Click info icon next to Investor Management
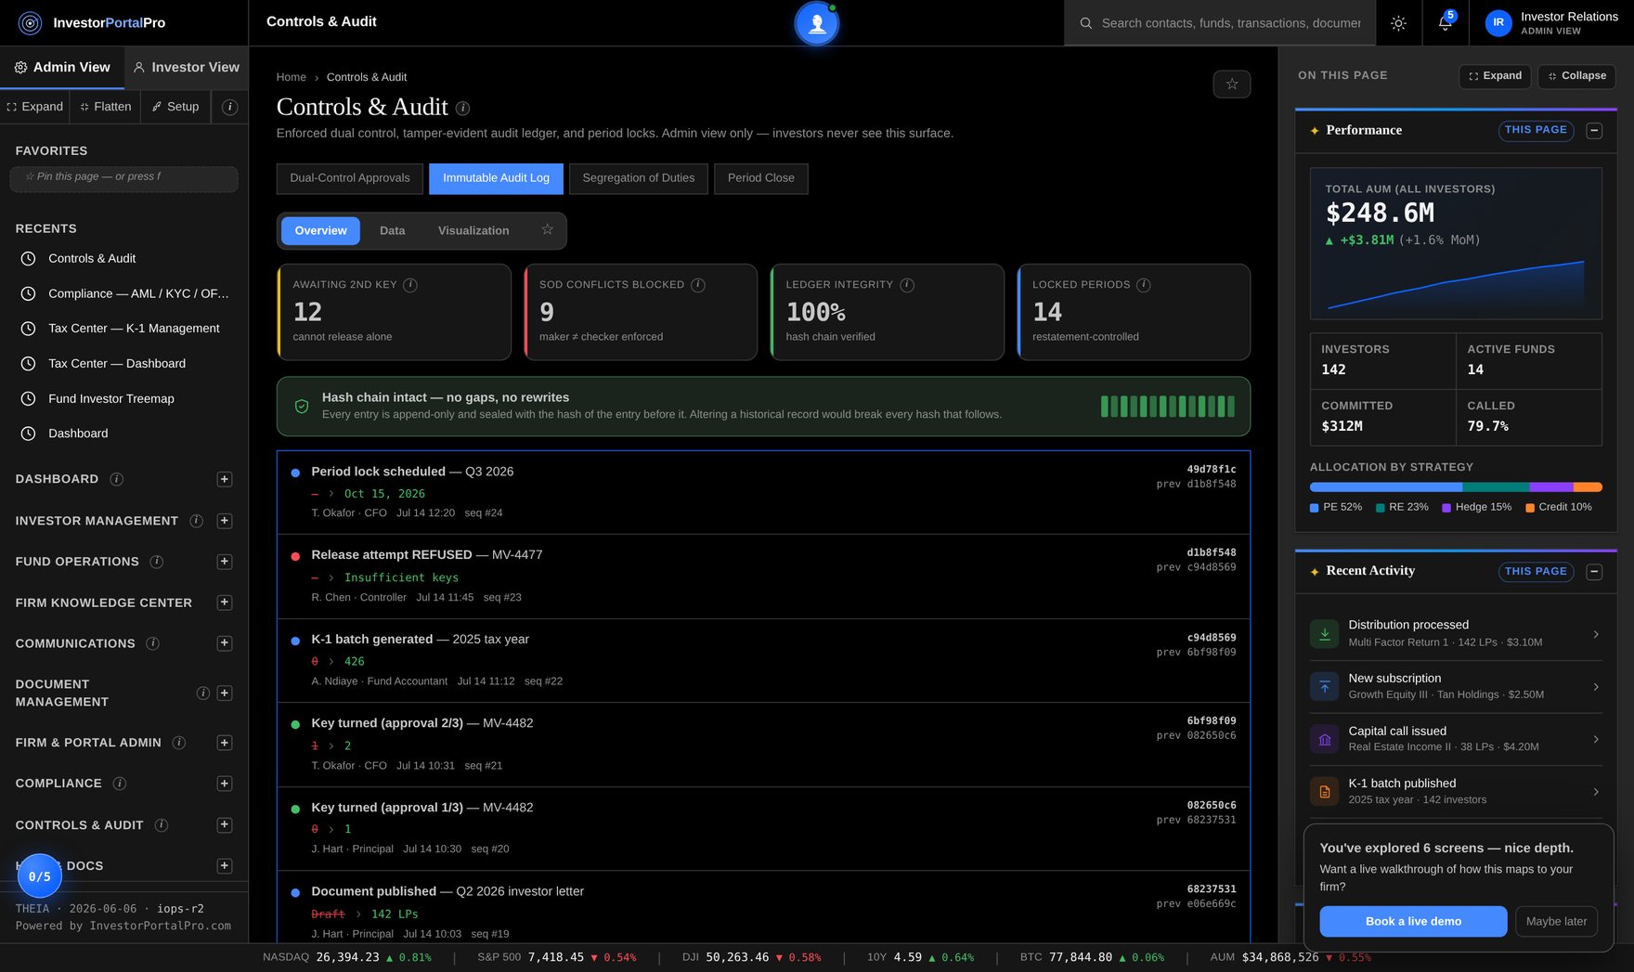Viewport: 1634px width, 972px height. [196, 521]
